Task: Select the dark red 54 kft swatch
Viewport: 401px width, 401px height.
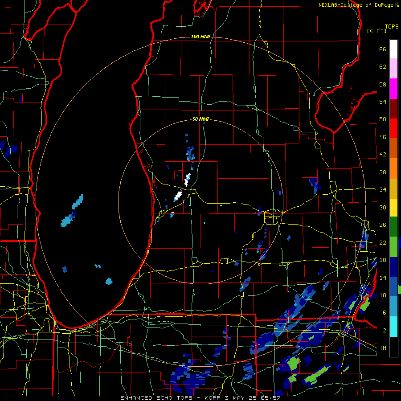Action: pyautogui.click(x=393, y=108)
